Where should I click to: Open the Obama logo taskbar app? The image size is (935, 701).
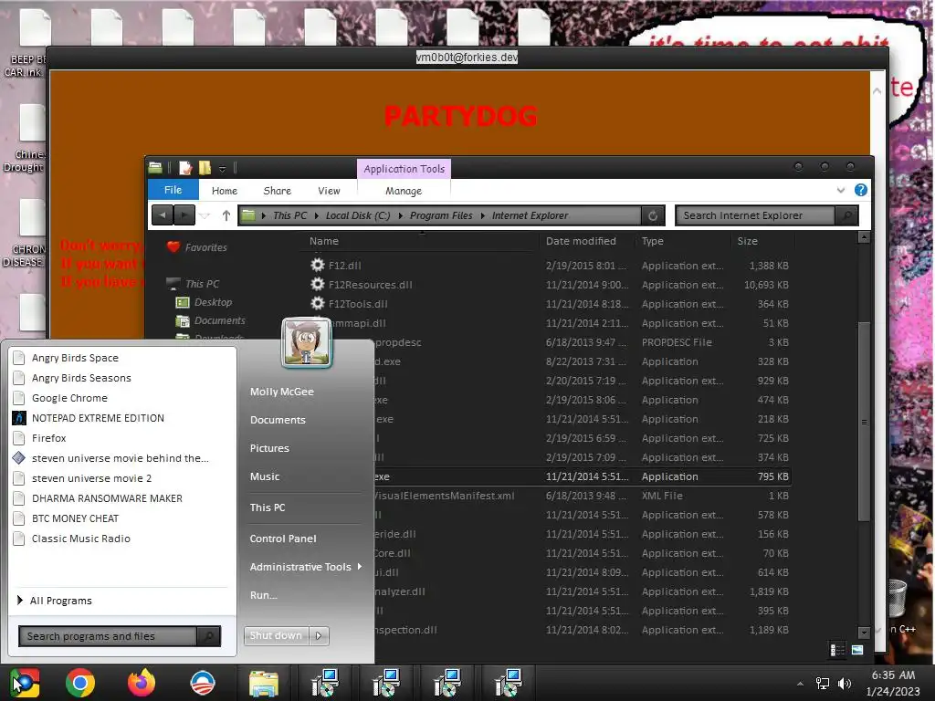click(203, 683)
